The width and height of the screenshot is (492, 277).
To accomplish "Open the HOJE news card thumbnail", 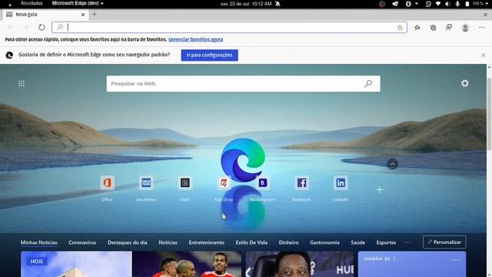I will [76, 264].
